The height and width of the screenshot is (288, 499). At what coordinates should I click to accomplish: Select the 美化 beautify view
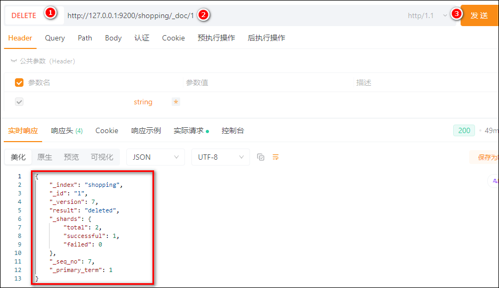[18, 157]
